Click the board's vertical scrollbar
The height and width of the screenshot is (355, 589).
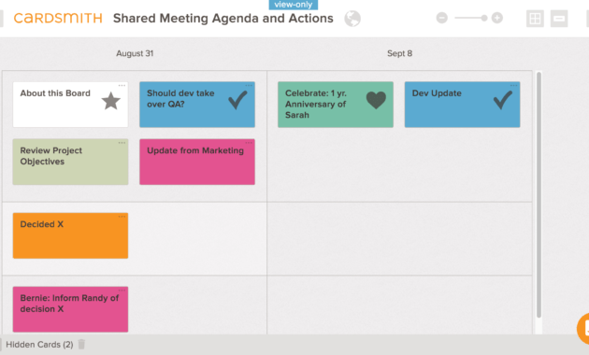coord(539,195)
